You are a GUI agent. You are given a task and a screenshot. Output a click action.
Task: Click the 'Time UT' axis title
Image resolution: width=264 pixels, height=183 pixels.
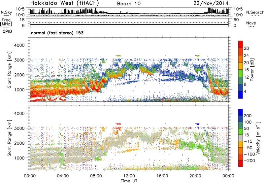[x=129, y=181]
